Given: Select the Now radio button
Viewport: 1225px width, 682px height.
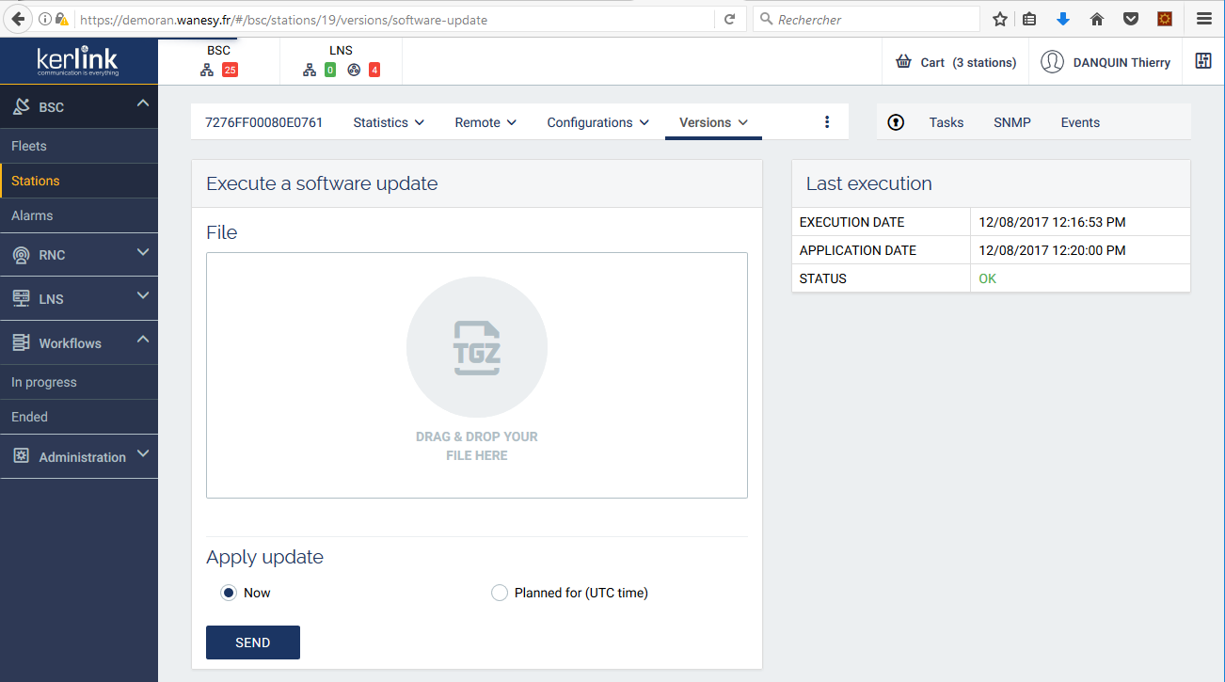Looking at the screenshot, I should pos(229,593).
